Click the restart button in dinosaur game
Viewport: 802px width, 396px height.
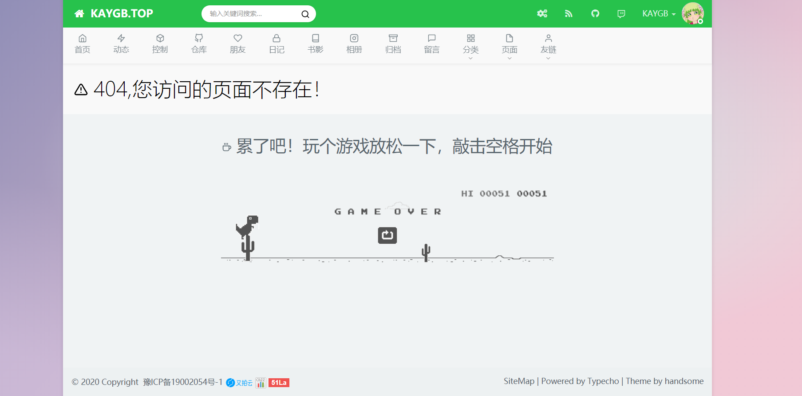pyautogui.click(x=387, y=235)
